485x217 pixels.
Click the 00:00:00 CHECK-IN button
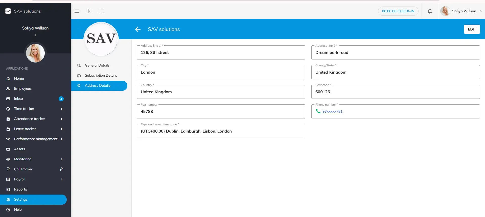398,11
